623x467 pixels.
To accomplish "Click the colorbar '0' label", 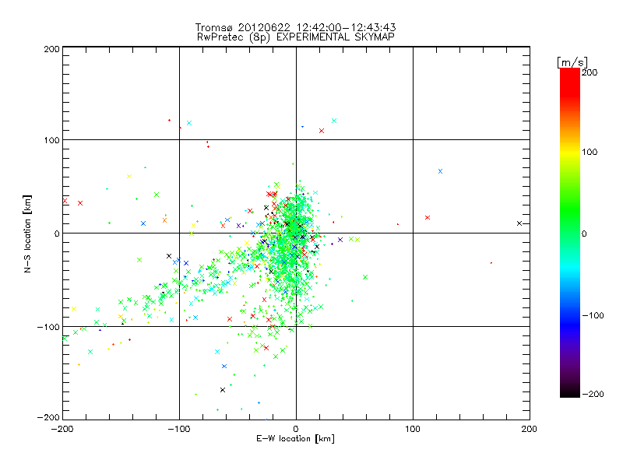I will tap(584, 233).
